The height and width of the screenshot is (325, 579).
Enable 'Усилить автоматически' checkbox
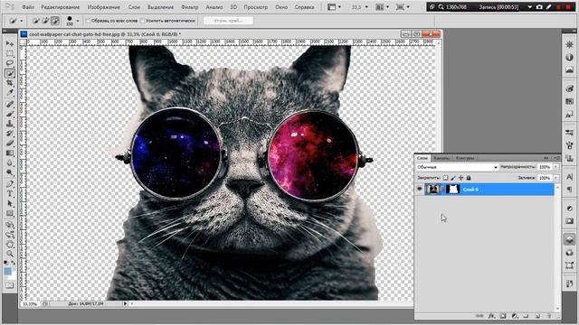point(143,21)
